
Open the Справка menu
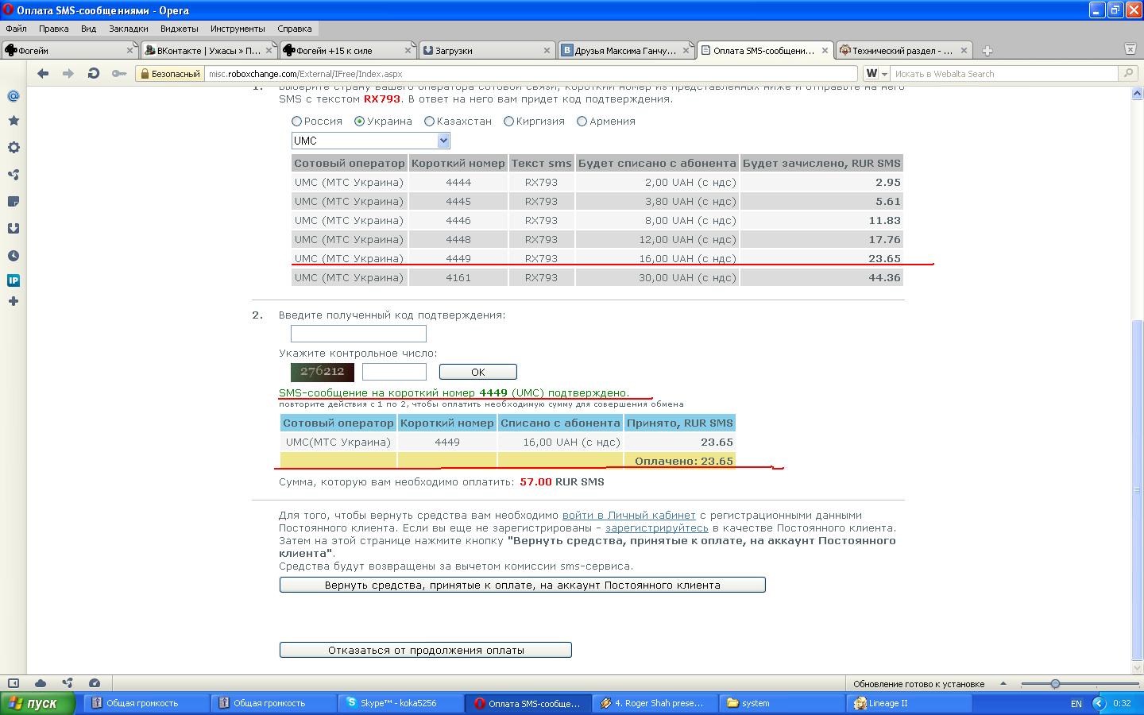tap(295, 29)
